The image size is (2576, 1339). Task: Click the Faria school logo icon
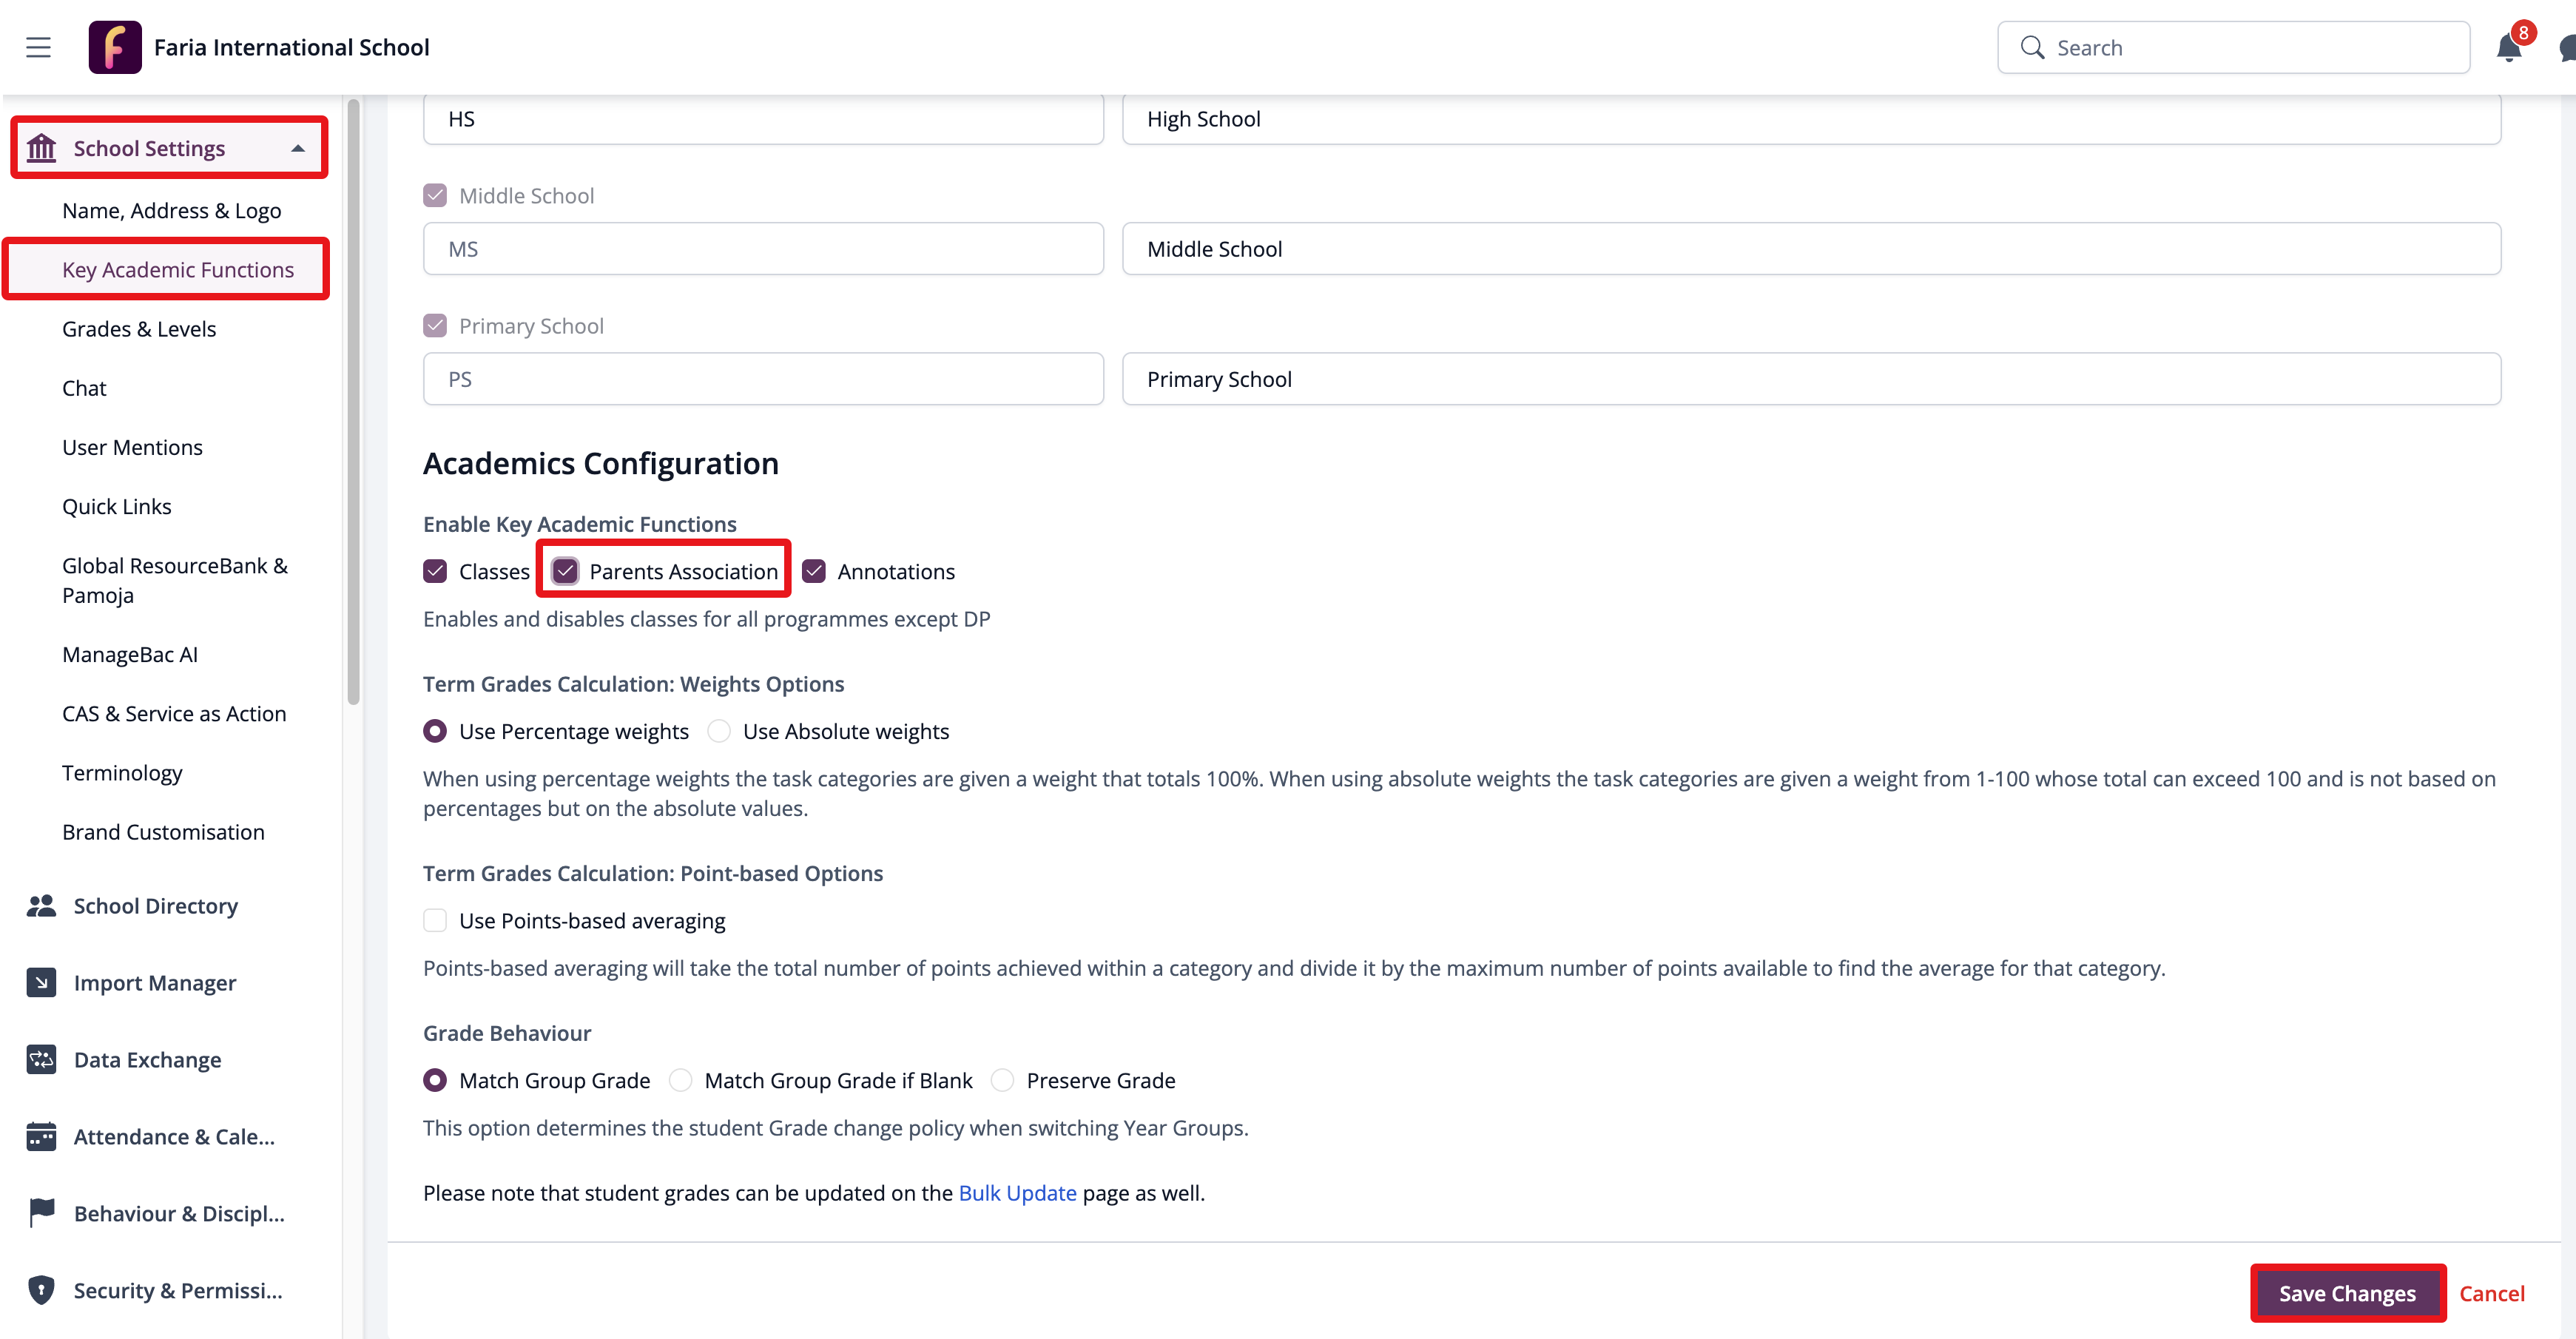pyautogui.click(x=115, y=47)
